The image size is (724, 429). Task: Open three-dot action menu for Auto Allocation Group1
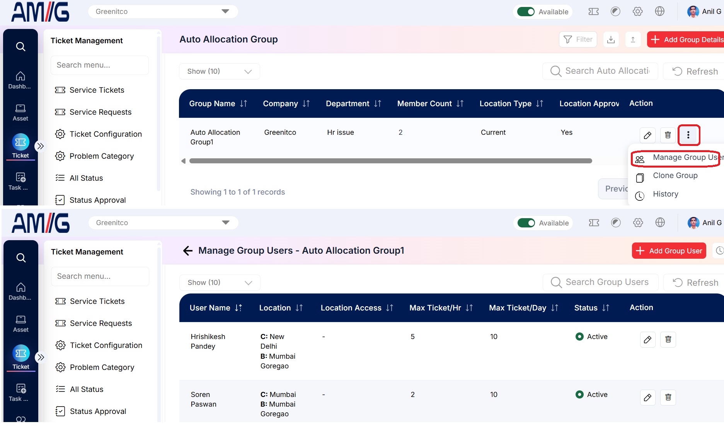[688, 135]
